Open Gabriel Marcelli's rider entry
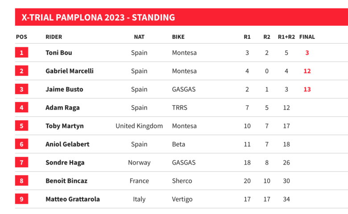 (70, 71)
